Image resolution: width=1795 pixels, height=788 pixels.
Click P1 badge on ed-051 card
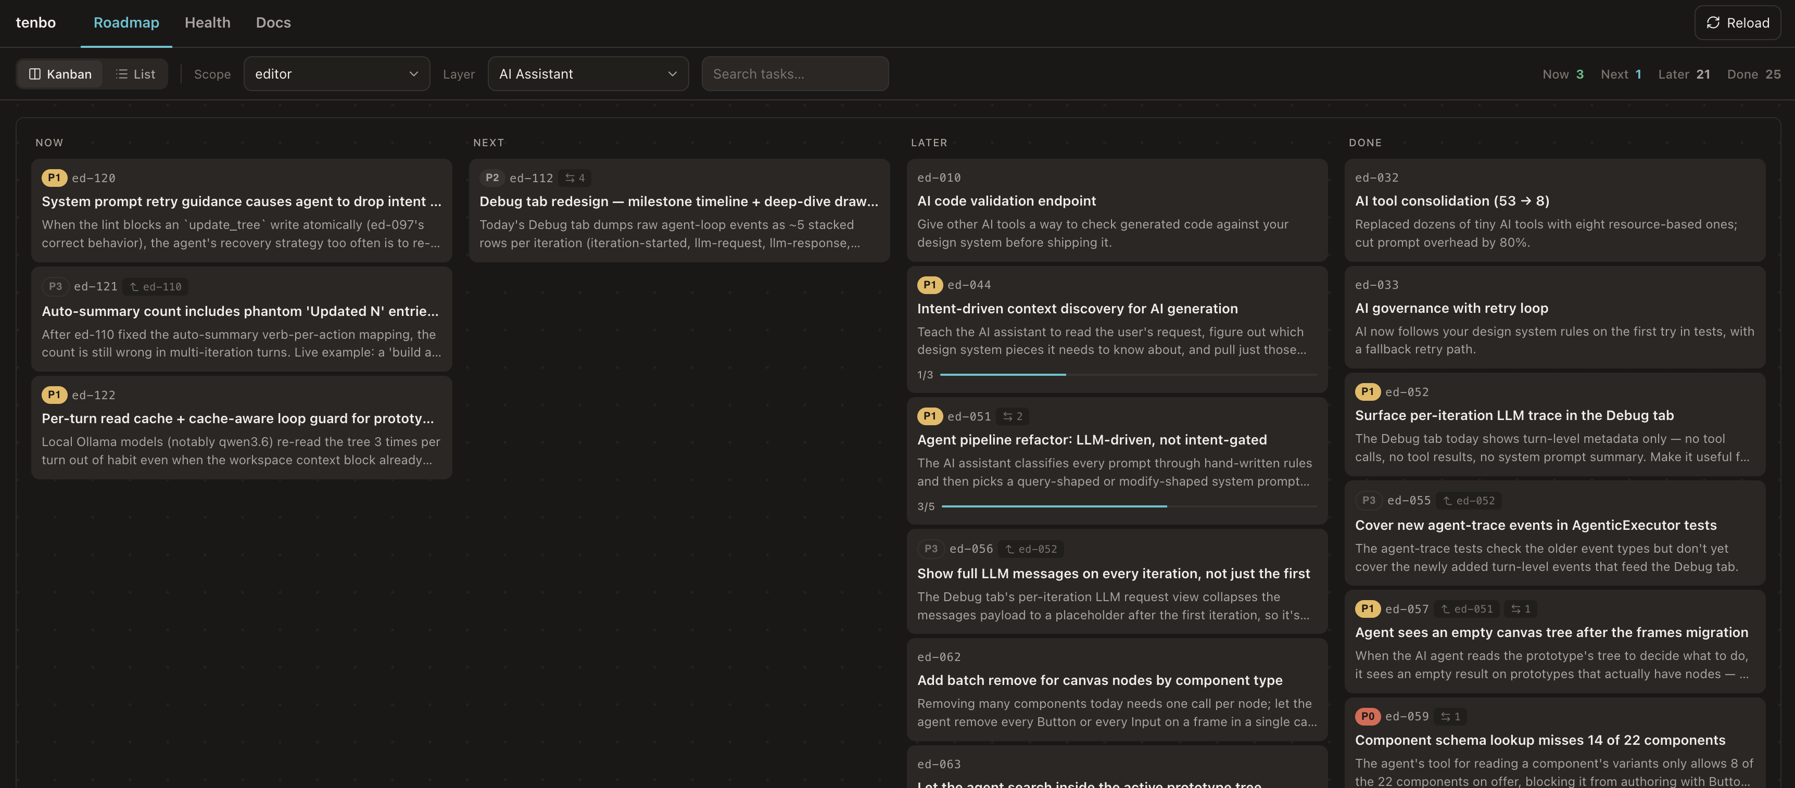930,416
